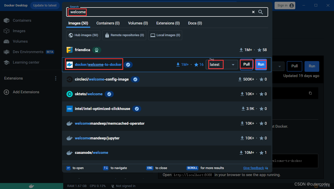Click whale icon of welcomemandeep/memcached-operator
The height and width of the screenshot is (189, 334).
(69, 123)
